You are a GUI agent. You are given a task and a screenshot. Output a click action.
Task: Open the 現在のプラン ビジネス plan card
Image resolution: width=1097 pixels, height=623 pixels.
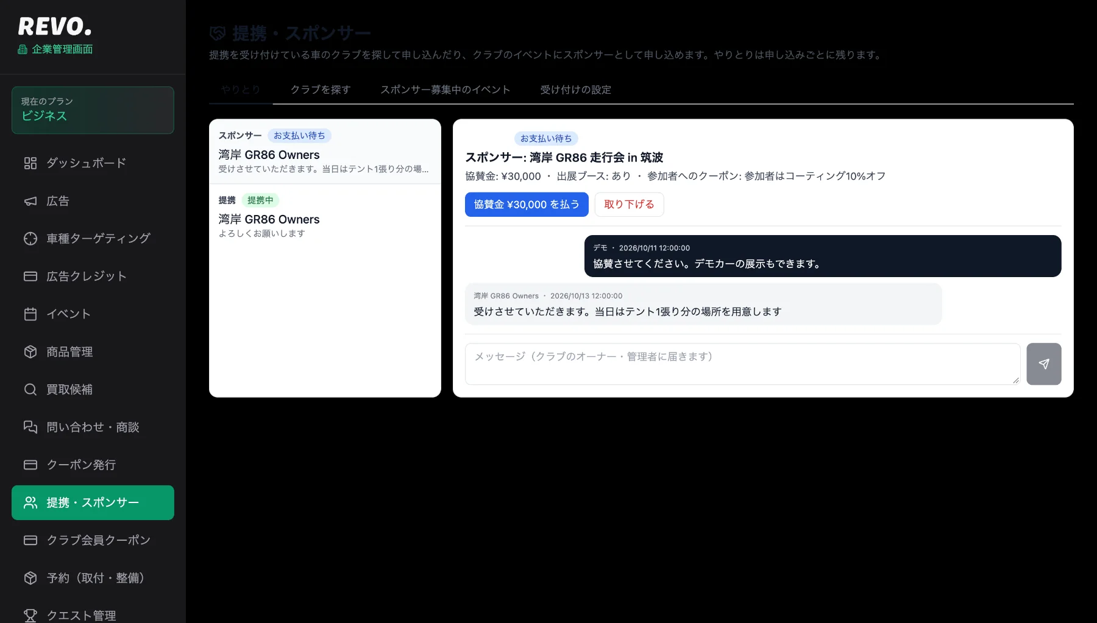pos(93,110)
